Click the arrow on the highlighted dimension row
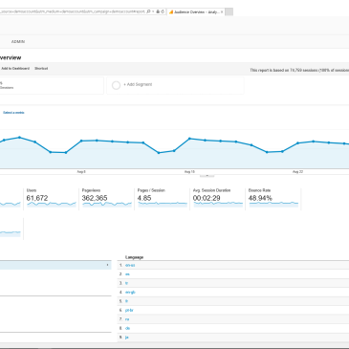 coord(107,265)
